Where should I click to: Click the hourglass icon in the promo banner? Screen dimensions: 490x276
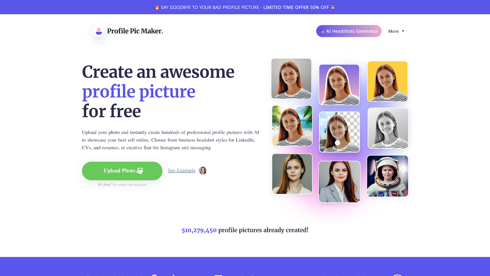pyautogui.click(x=333, y=7)
